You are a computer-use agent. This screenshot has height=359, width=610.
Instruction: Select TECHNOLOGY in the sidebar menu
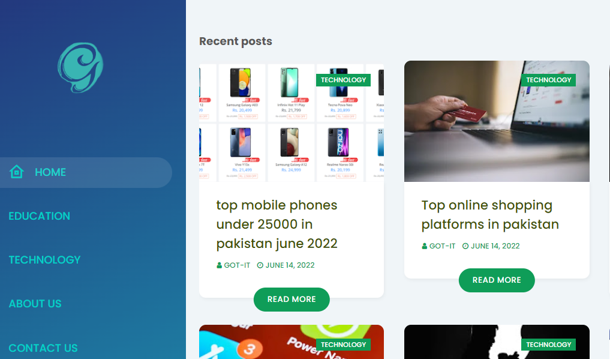[45, 260]
